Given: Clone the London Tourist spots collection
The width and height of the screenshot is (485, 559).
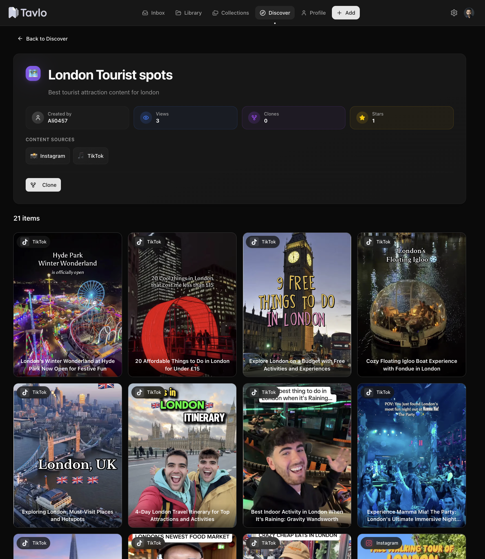Looking at the screenshot, I should (43, 185).
